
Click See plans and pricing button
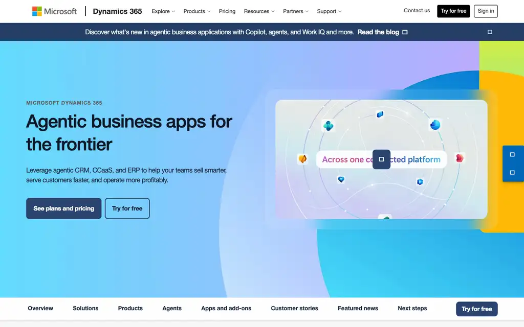[64, 208]
